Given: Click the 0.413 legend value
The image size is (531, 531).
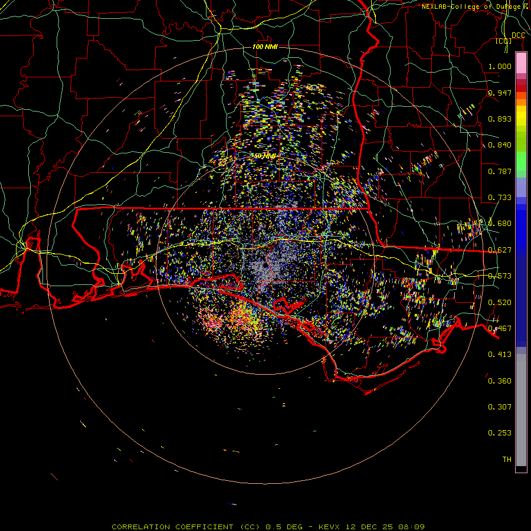Looking at the screenshot, I should pyautogui.click(x=500, y=355).
